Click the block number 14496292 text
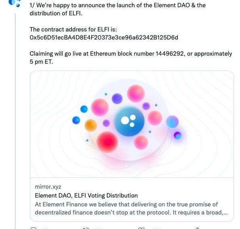 pyautogui.click(x=169, y=54)
